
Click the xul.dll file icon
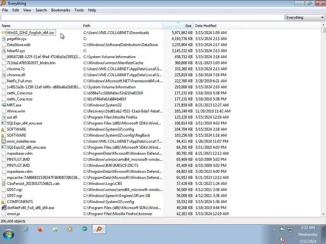point(4,117)
